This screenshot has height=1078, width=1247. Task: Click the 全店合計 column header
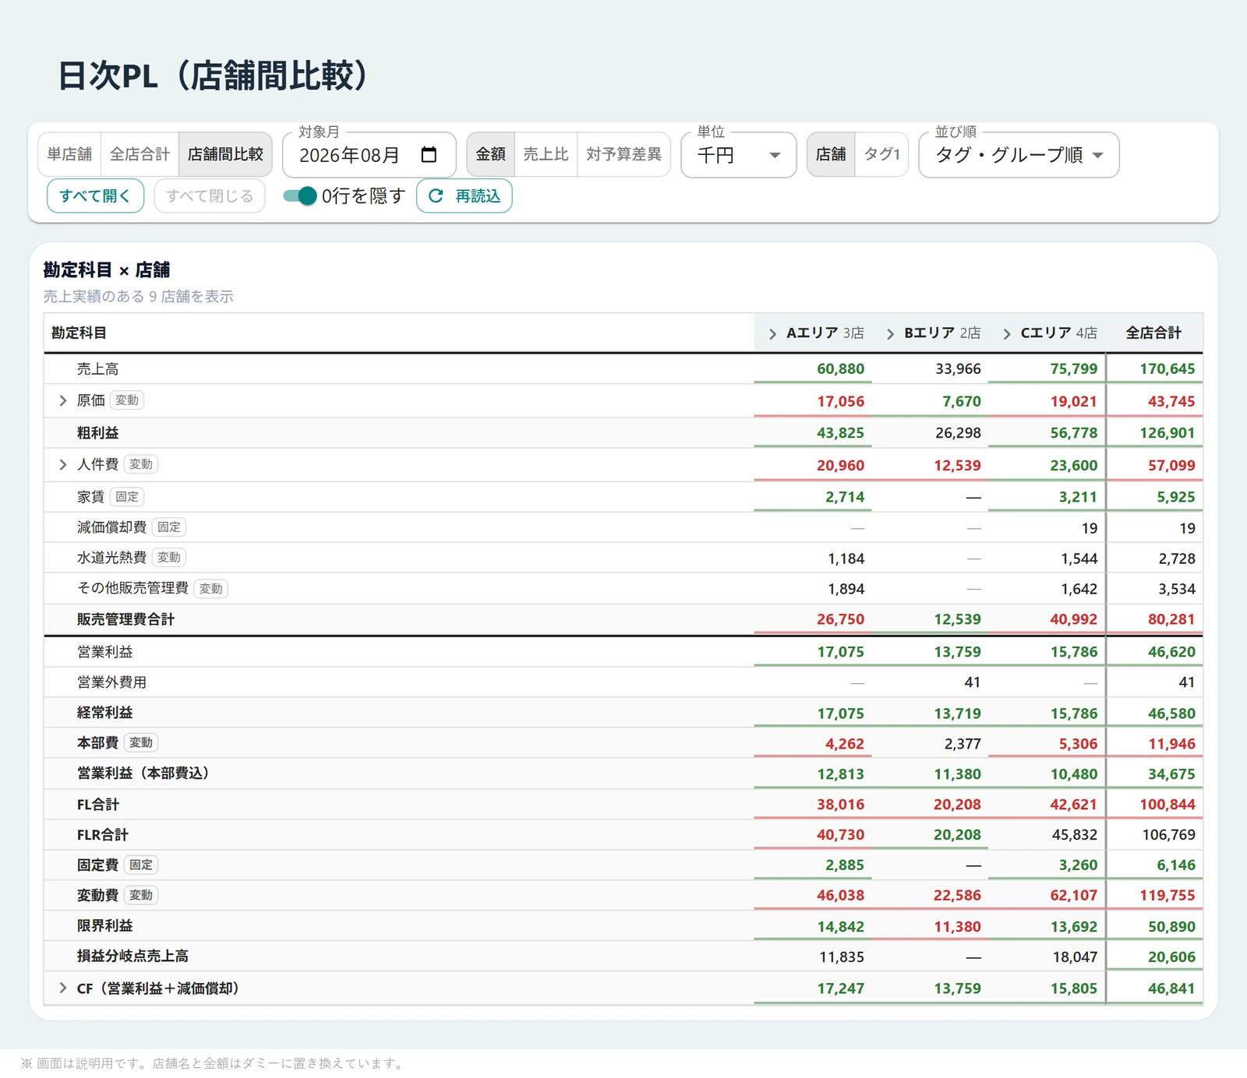click(1153, 333)
